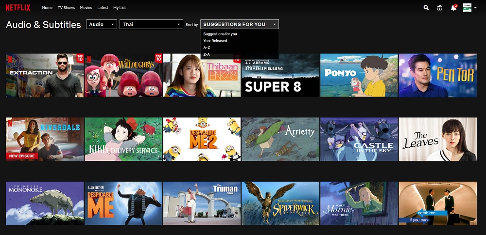This screenshot has width=486, height=235.
Task: Open My List
Action: click(120, 8)
